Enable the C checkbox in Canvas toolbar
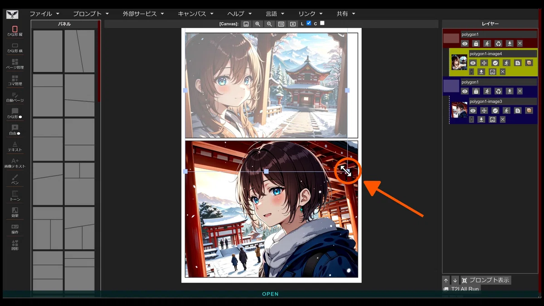 point(322,23)
